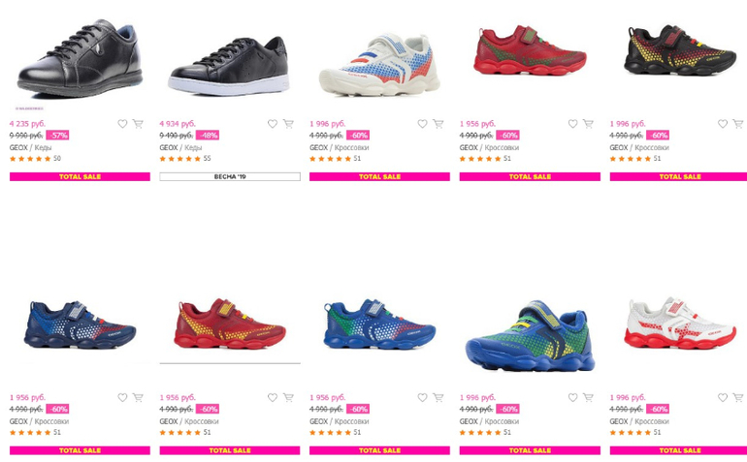747x462 pixels.
Task: Favorite the white-blue GEOX sneaker priced 1 996 руб.
Action: pos(423,124)
